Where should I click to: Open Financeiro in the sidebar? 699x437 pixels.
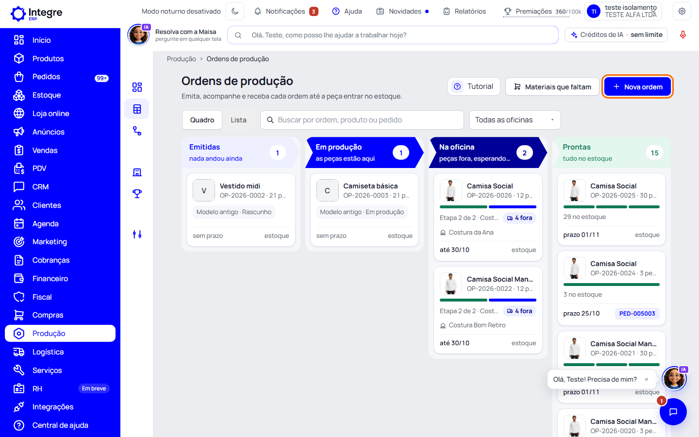[60, 279]
